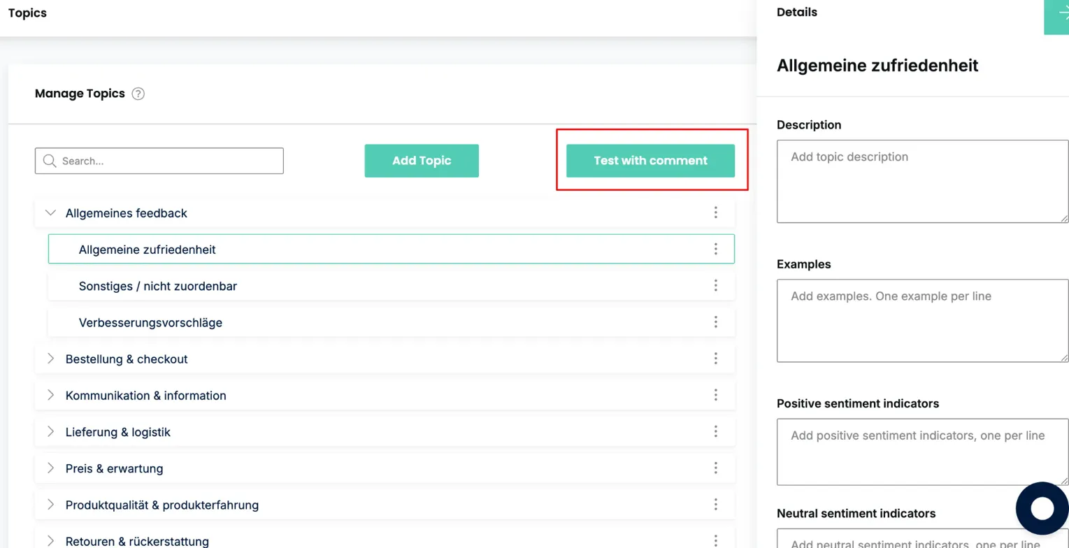Select the Sonstiges / nicht zuordenbar topic

tap(158, 286)
